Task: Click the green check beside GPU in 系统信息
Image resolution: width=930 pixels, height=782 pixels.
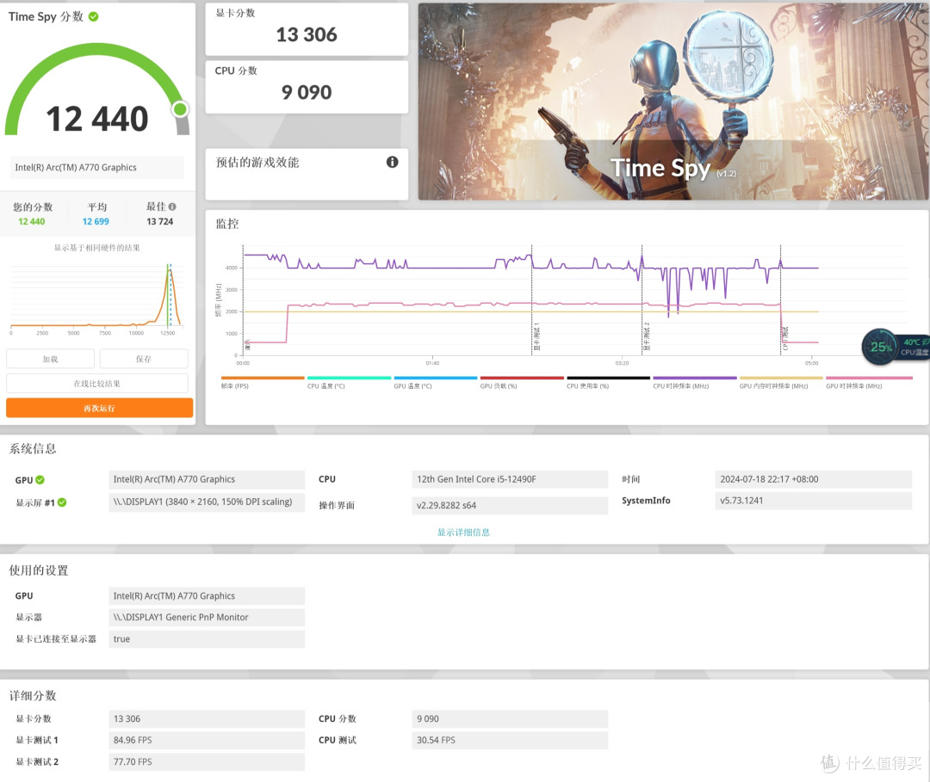Action: click(40, 480)
